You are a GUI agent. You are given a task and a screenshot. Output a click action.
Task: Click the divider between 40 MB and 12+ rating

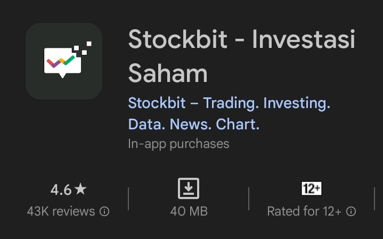(249, 199)
